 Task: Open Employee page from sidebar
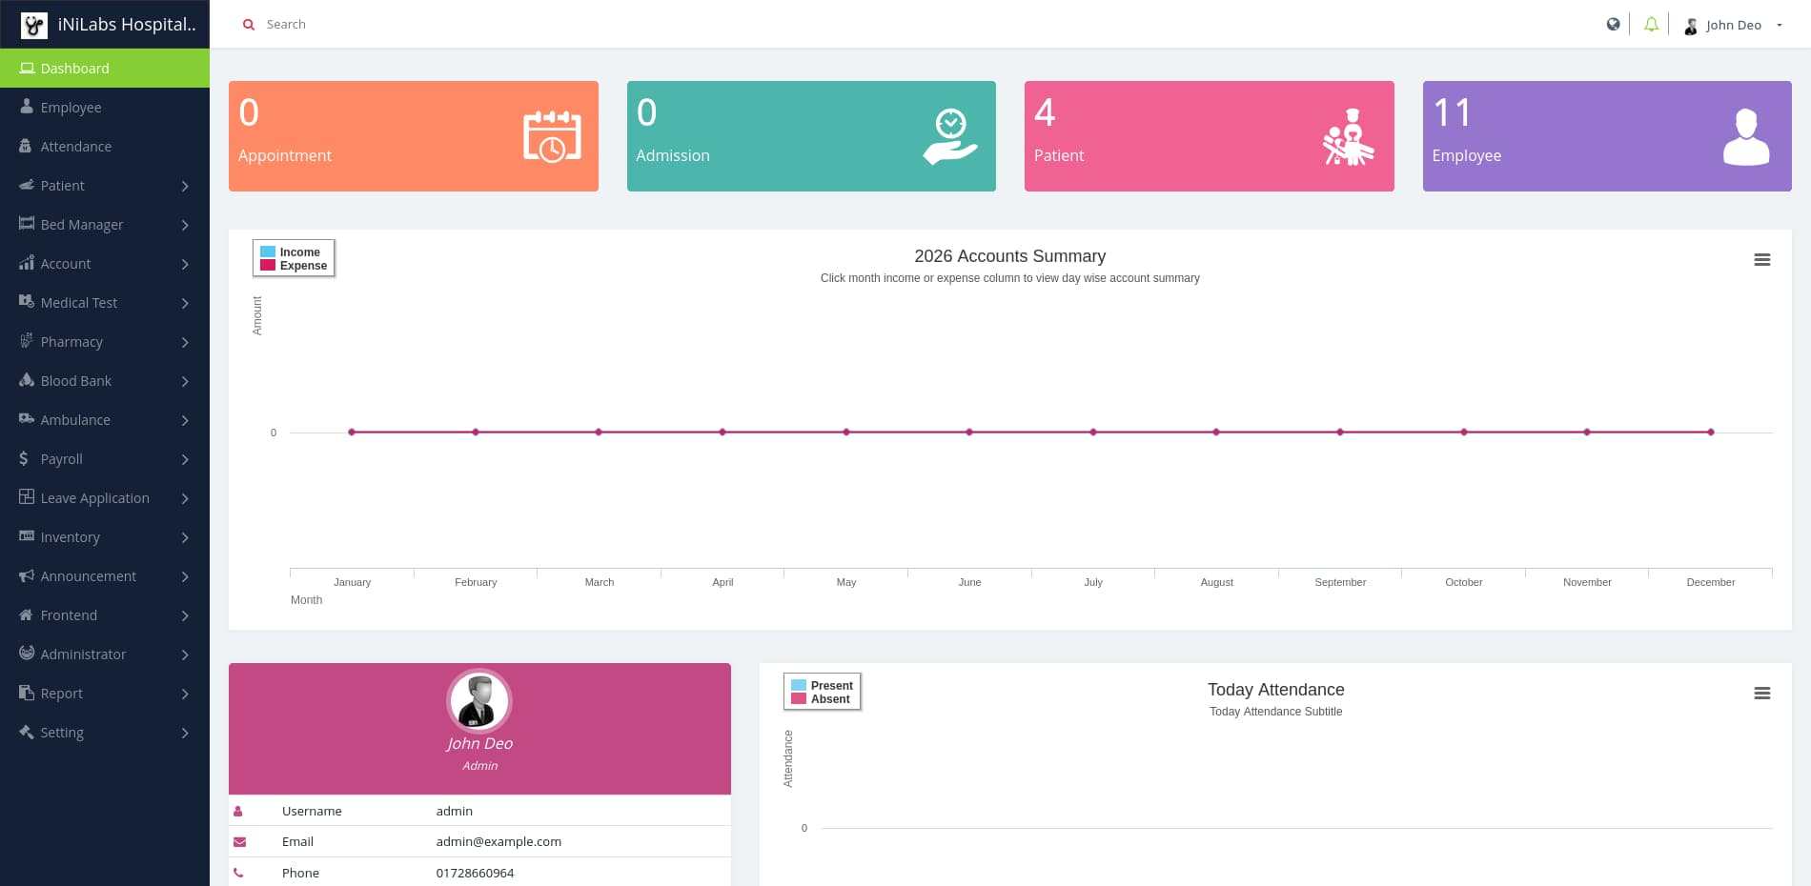pos(71,108)
